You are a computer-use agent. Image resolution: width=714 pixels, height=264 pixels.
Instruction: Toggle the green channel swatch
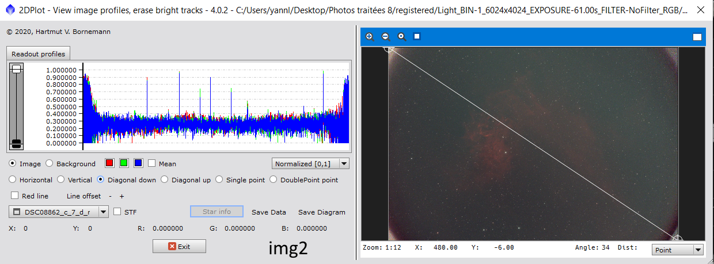point(124,164)
